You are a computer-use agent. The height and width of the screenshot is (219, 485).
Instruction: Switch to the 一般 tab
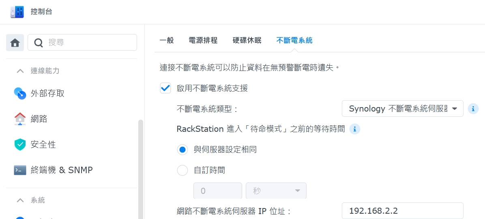(x=167, y=40)
